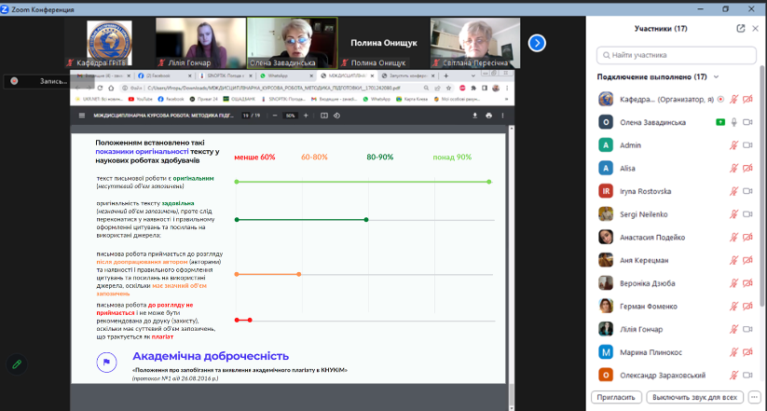Rotate the PDF page icon
This screenshot has width=767, height=411.
[336, 116]
